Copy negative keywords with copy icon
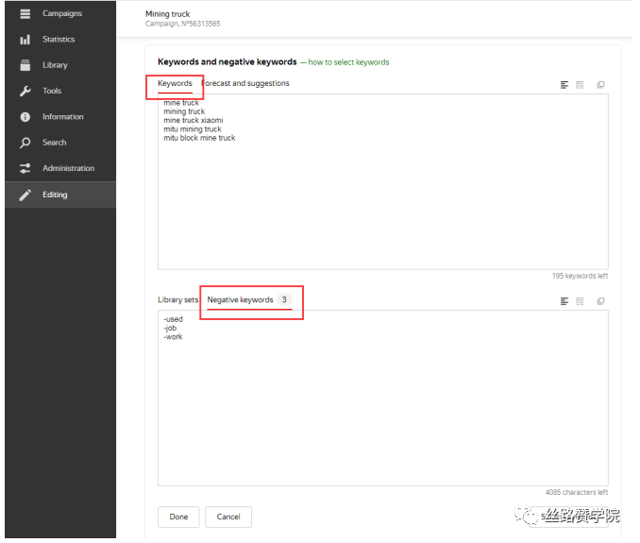The width and height of the screenshot is (640, 543). [x=600, y=301]
